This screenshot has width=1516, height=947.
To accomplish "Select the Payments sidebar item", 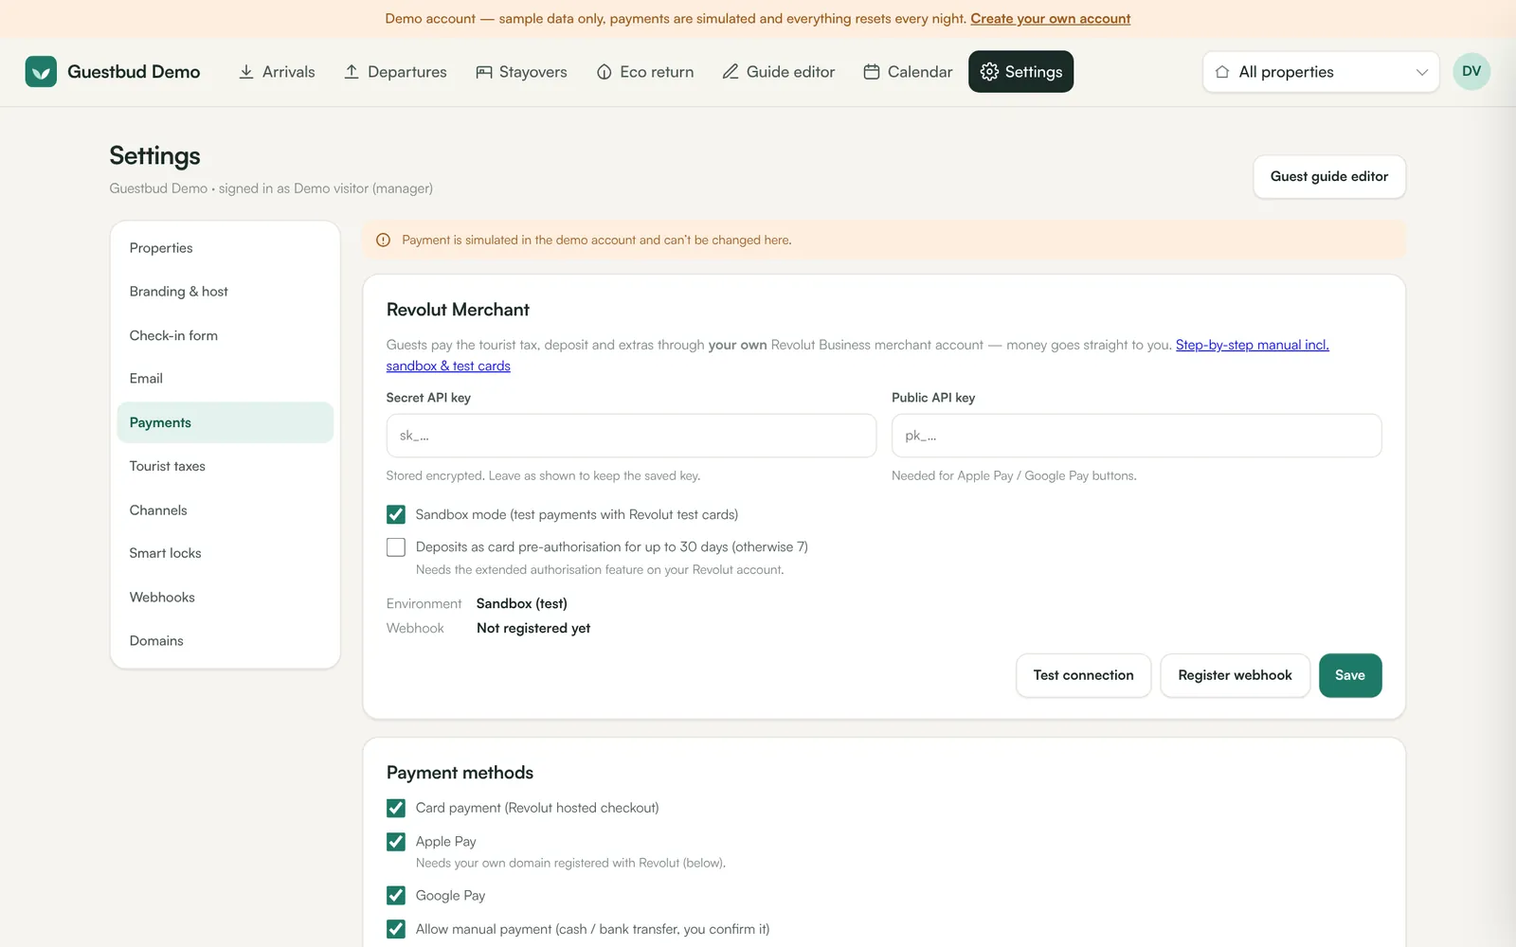I will [226, 422].
